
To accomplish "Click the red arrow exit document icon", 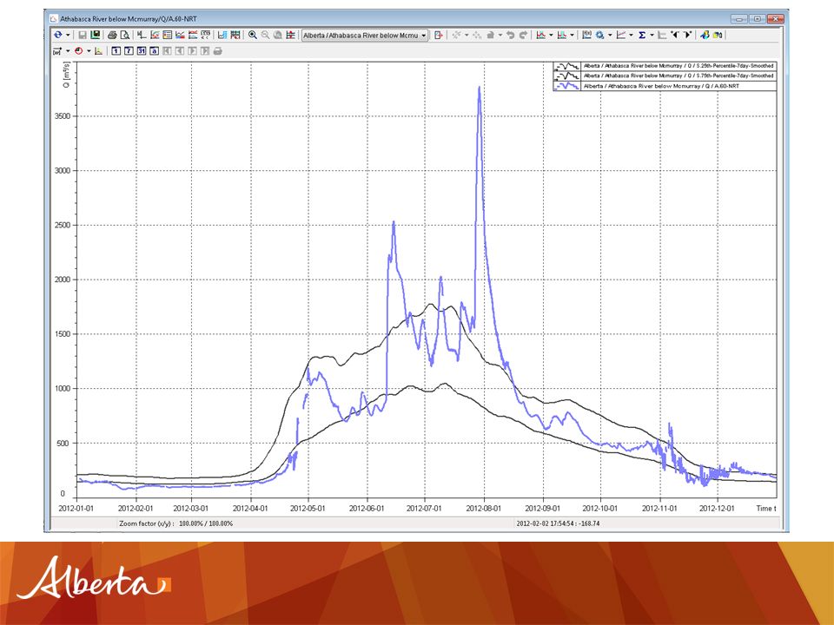I will (x=438, y=35).
